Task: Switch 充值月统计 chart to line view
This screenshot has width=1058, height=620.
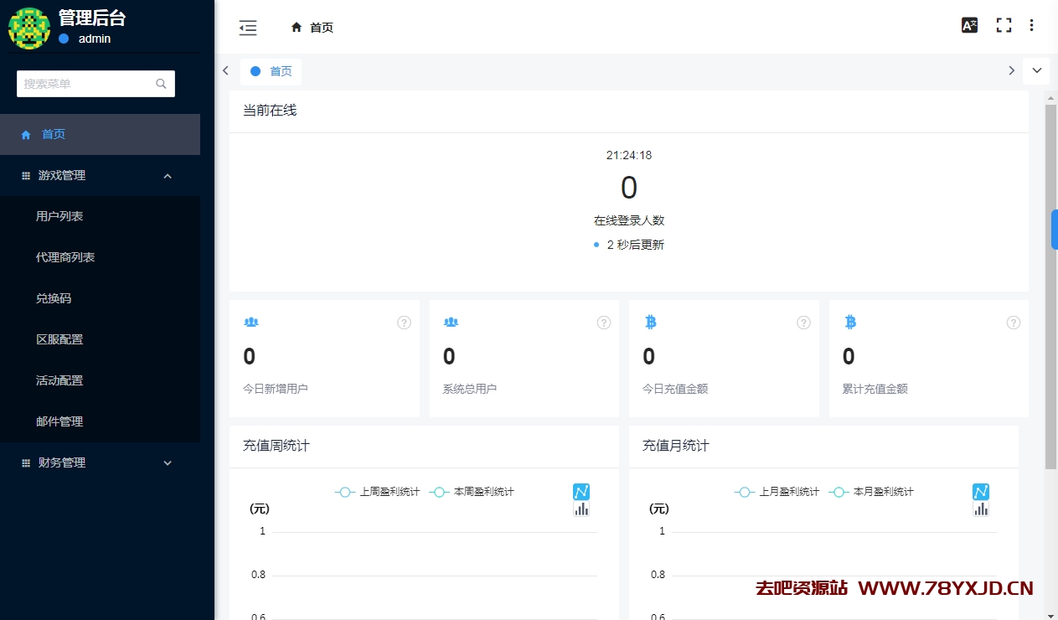Action: (981, 492)
